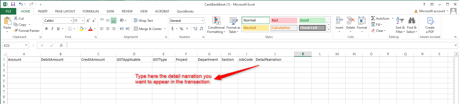Open the QuickBooks tab

185,11
